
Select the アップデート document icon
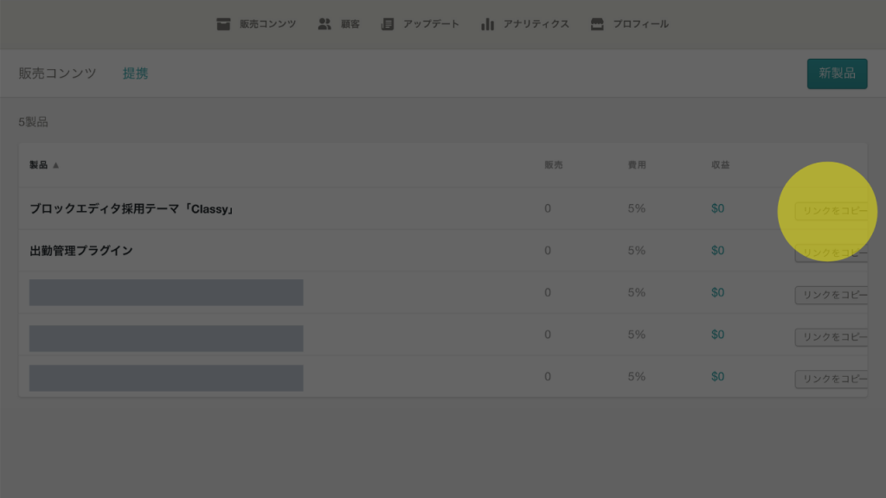click(387, 23)
